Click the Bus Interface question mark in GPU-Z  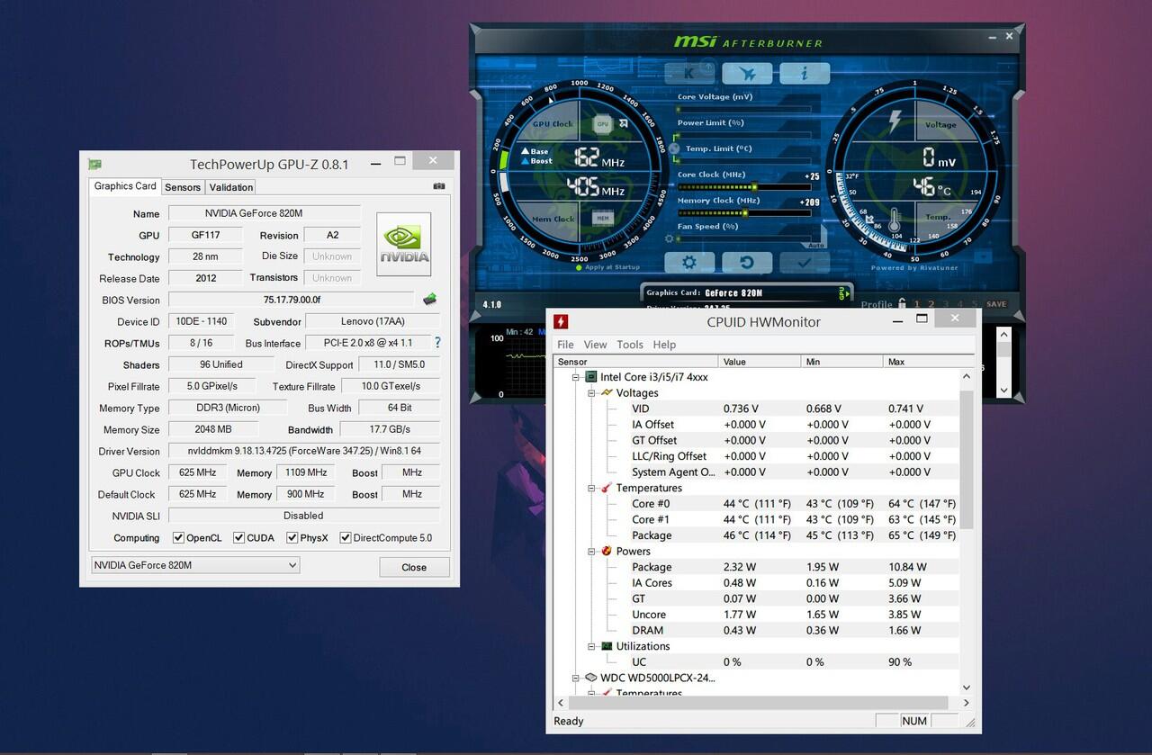pyautogui.click(x=437, y=343)
